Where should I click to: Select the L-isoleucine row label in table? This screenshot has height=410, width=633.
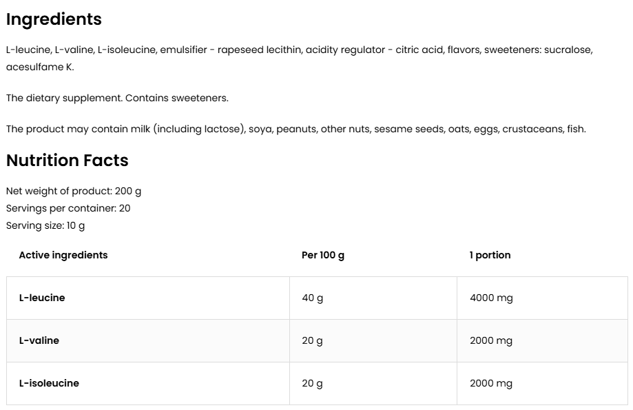click(49, 383)
